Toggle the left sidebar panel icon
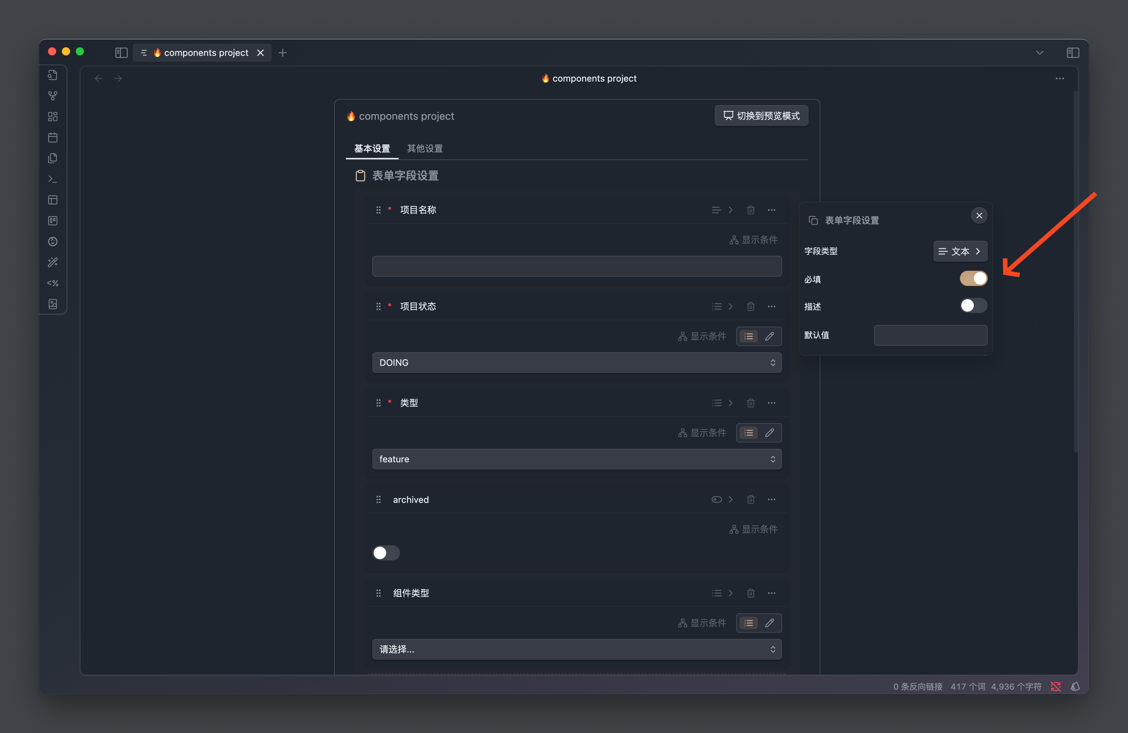 click(121, 52)
